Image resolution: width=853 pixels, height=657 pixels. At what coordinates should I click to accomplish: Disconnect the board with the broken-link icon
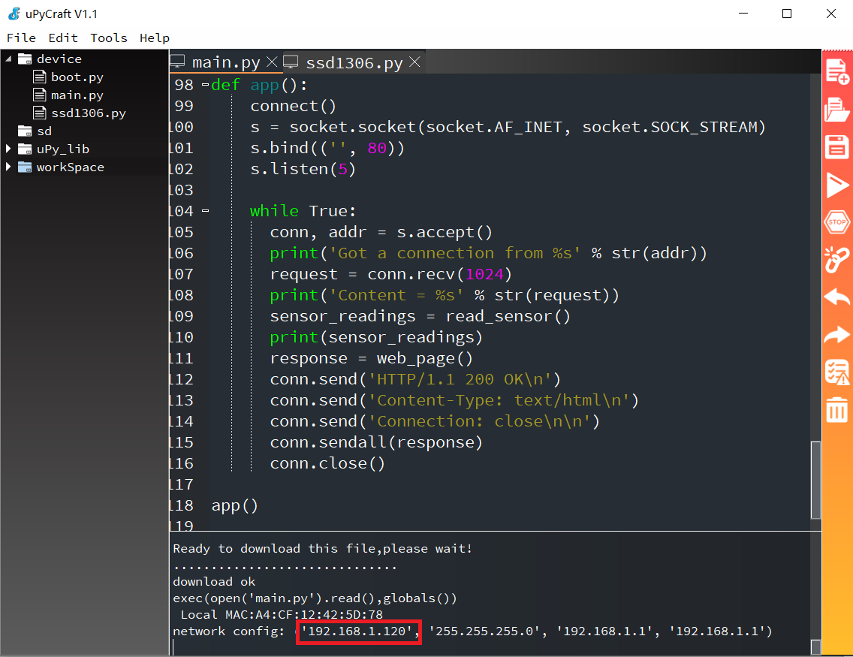836,259
